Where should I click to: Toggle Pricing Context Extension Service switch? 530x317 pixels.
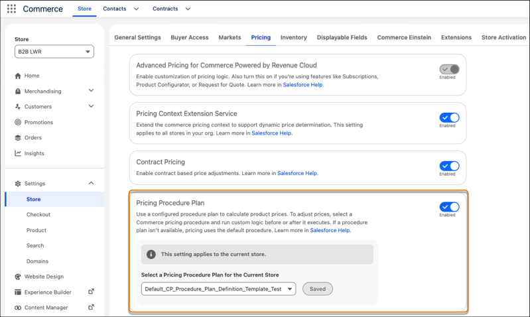point(449,117)
